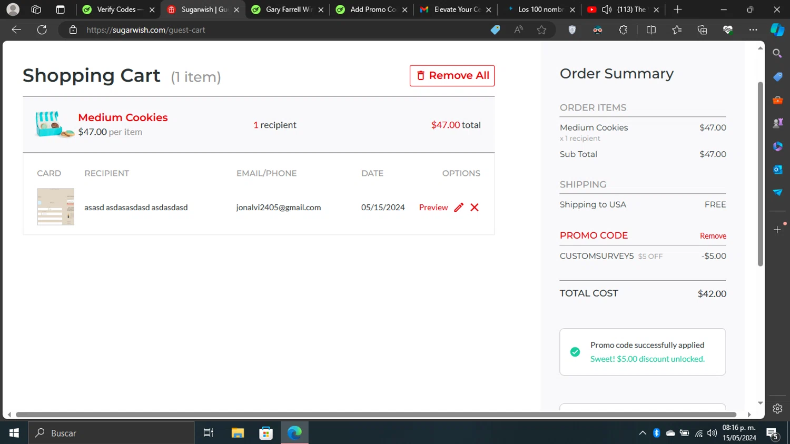
Task: Open browser profile avatar
Action: point(13,9)
